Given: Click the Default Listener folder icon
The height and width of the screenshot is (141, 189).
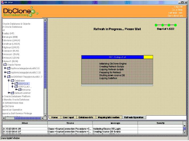Looking at the screenshot, I should pos(12,93).
